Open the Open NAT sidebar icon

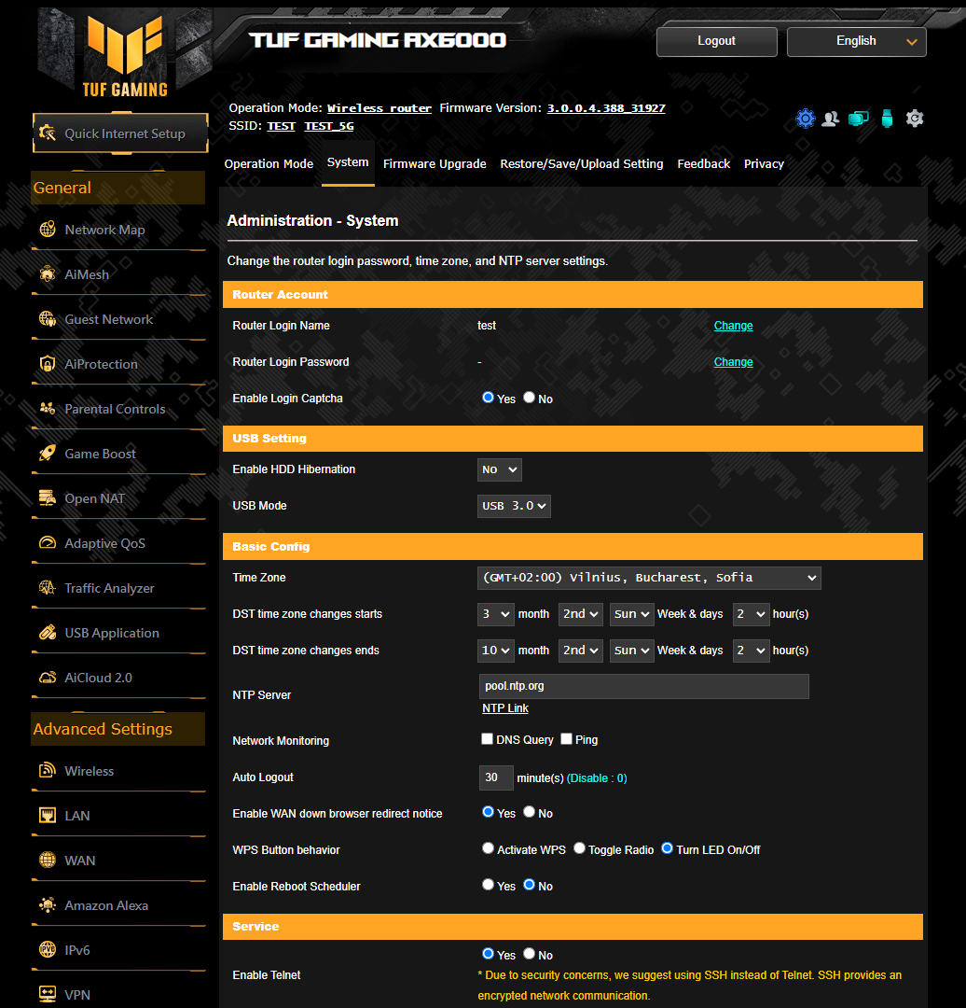48,498
